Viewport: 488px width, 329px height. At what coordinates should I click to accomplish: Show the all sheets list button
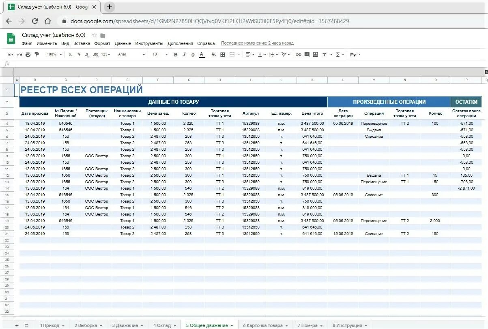(x=26, y=325)
